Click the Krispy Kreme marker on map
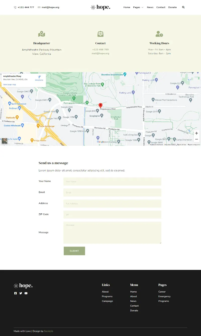Image resolution: width=201 pixels, height=336 pixels. tap(32, 140)
